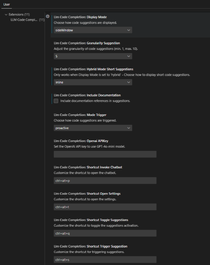Enable the Include Documentation checkbox
This screenshot has width=210, height=265.
56,101
